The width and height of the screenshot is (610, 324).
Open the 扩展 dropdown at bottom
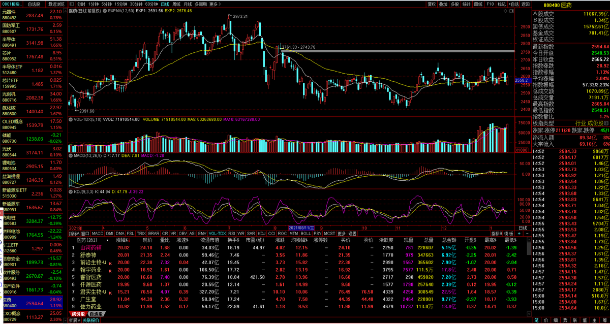(x=74, y=320)
